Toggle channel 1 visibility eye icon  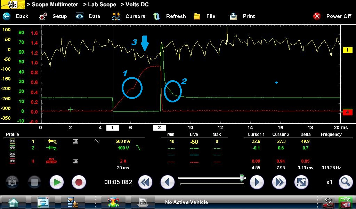pos(13,141)
